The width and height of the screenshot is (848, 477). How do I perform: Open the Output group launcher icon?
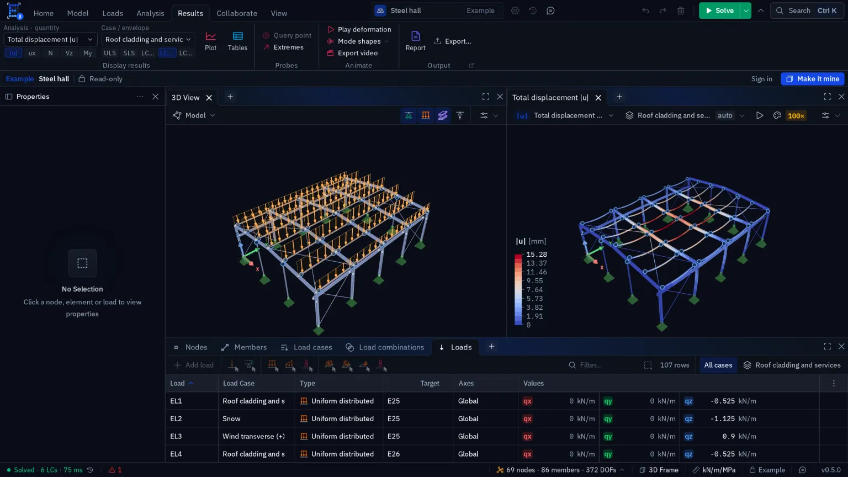[471, 65]
